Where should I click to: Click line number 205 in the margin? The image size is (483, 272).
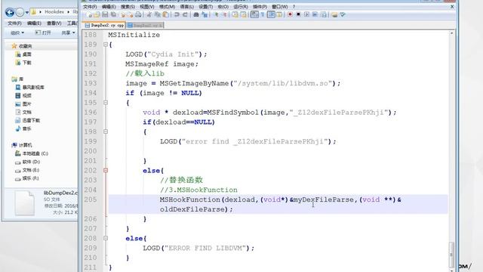tap(91, 199)
